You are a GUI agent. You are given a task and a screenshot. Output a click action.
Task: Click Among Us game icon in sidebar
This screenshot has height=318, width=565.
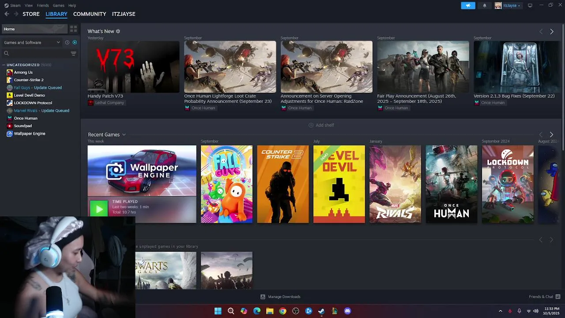10,72
